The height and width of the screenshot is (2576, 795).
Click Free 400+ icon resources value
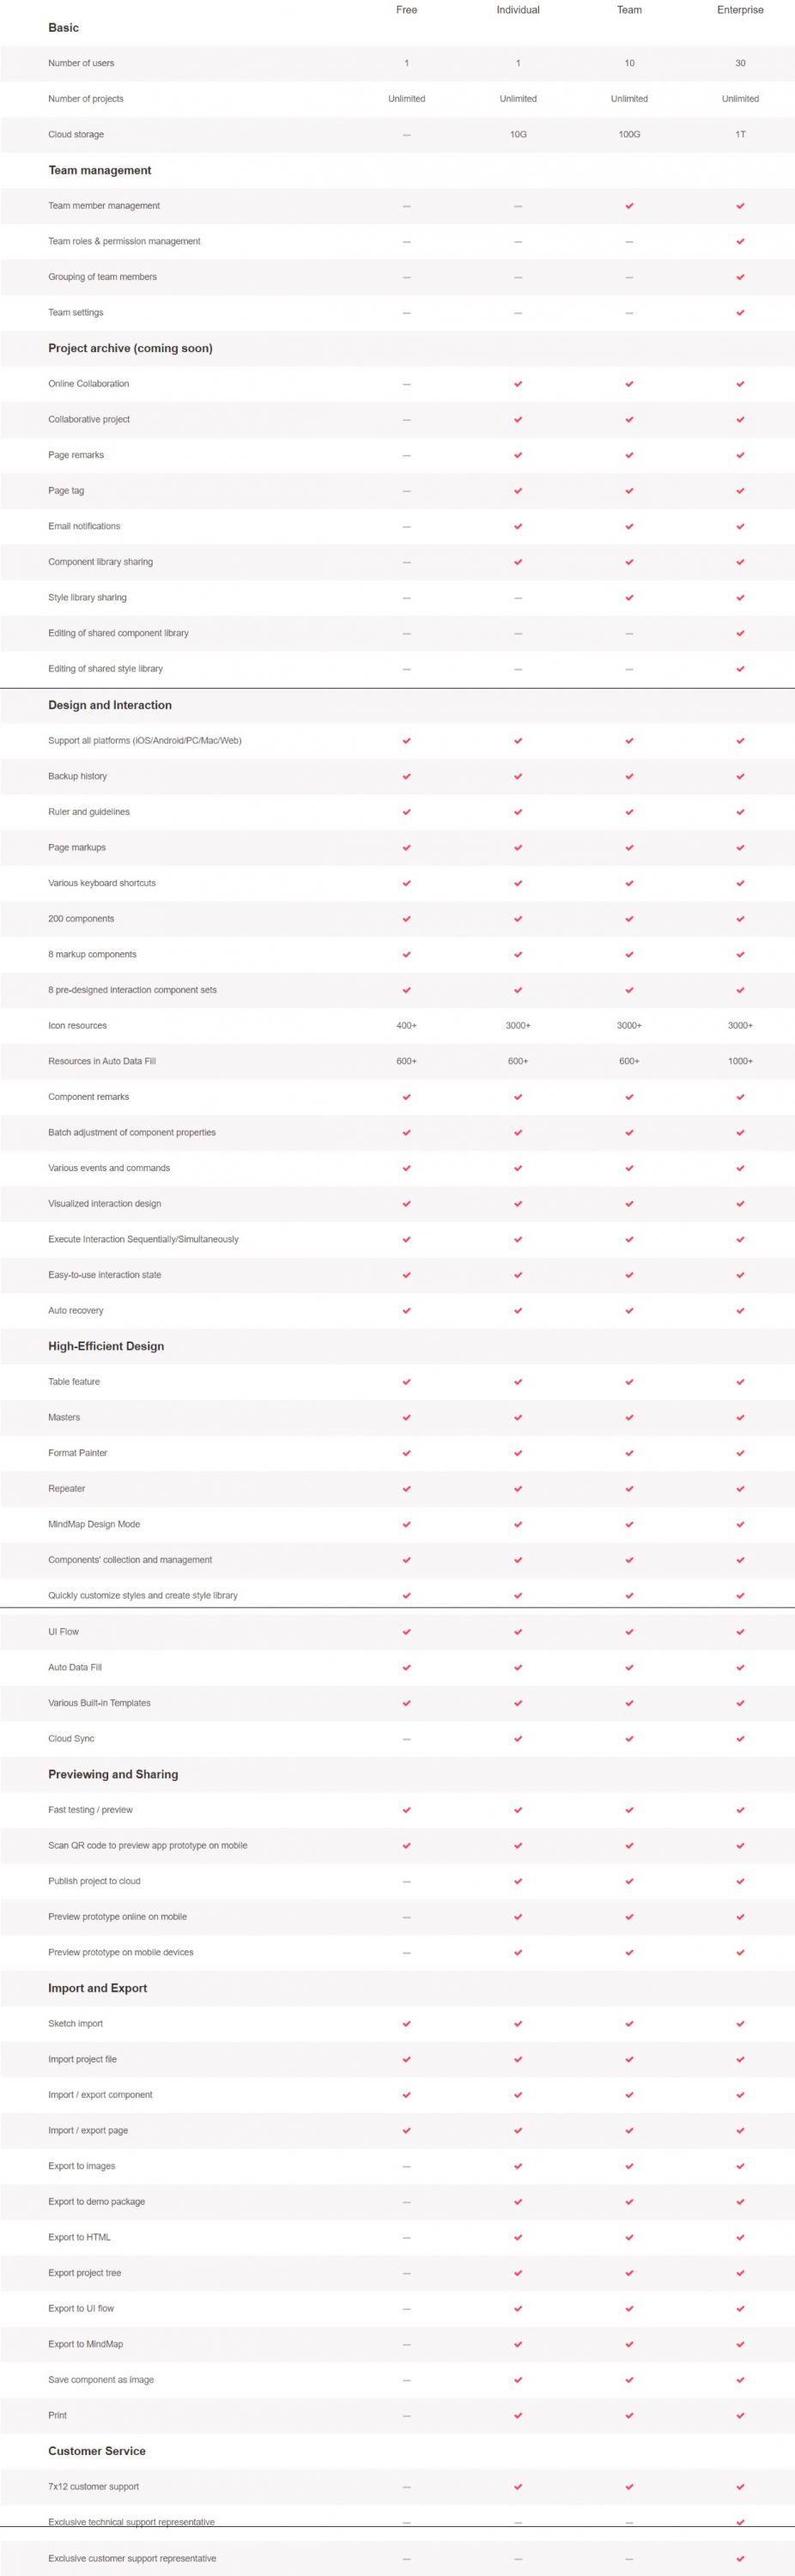tap(406, 1025)
